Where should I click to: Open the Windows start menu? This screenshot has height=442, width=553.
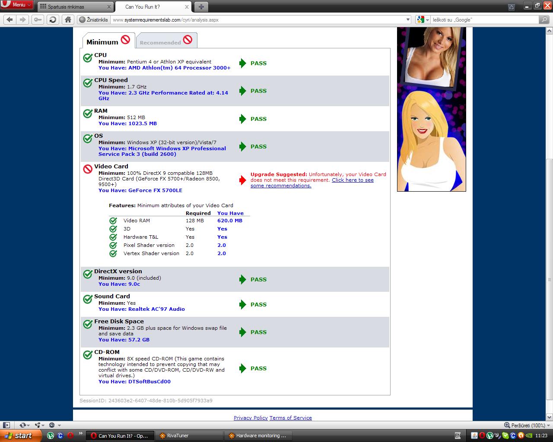pyautogui.click(x=21, y=436)
